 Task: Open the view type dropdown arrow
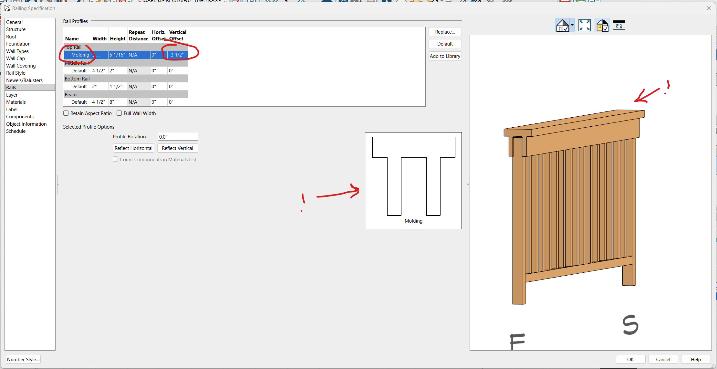[x=572, y=25]
